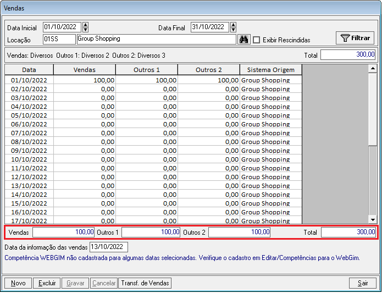Open Transf. de Vendas
The width and height of the screenshot is (382, 293).
coord(146,283)
